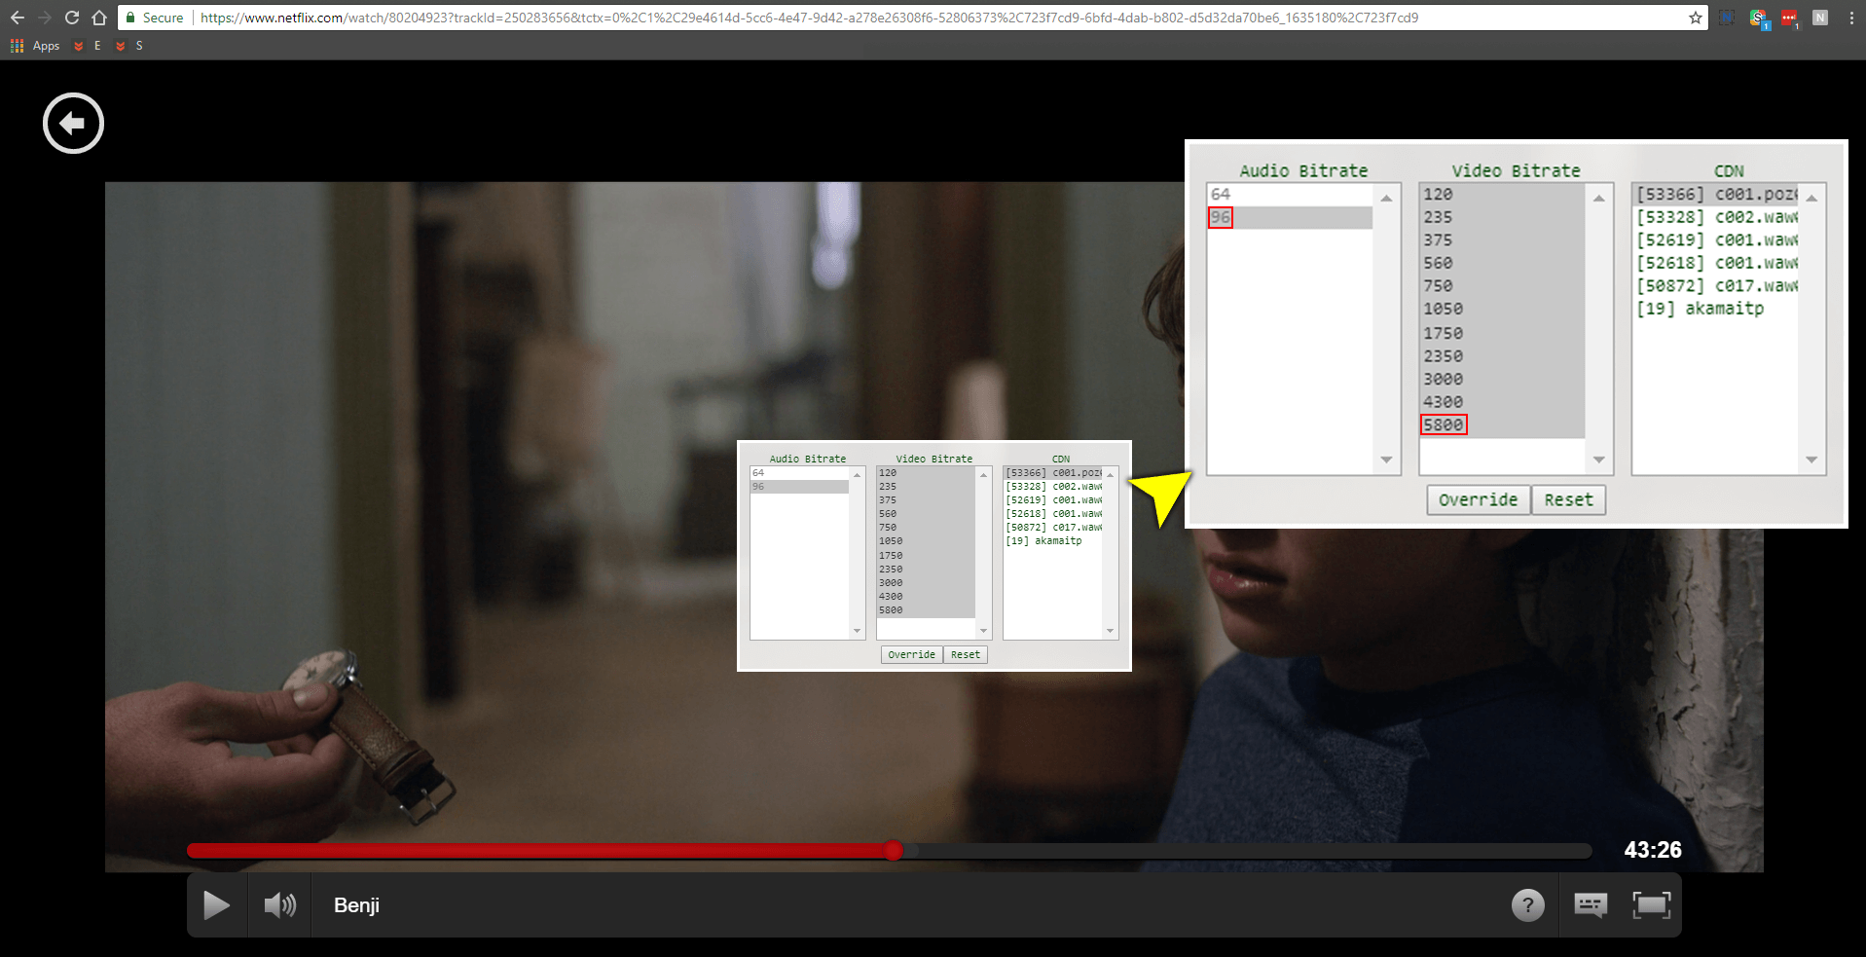
Task: Click the Benji title in player bar
Action: [x=356, y=905]
